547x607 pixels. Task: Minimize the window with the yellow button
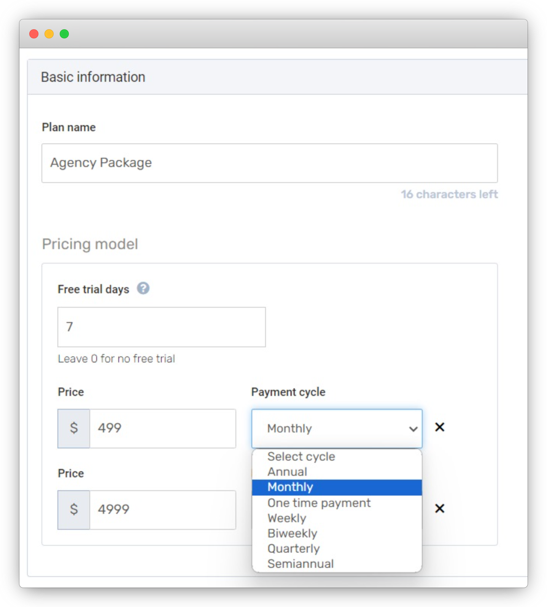49,34
